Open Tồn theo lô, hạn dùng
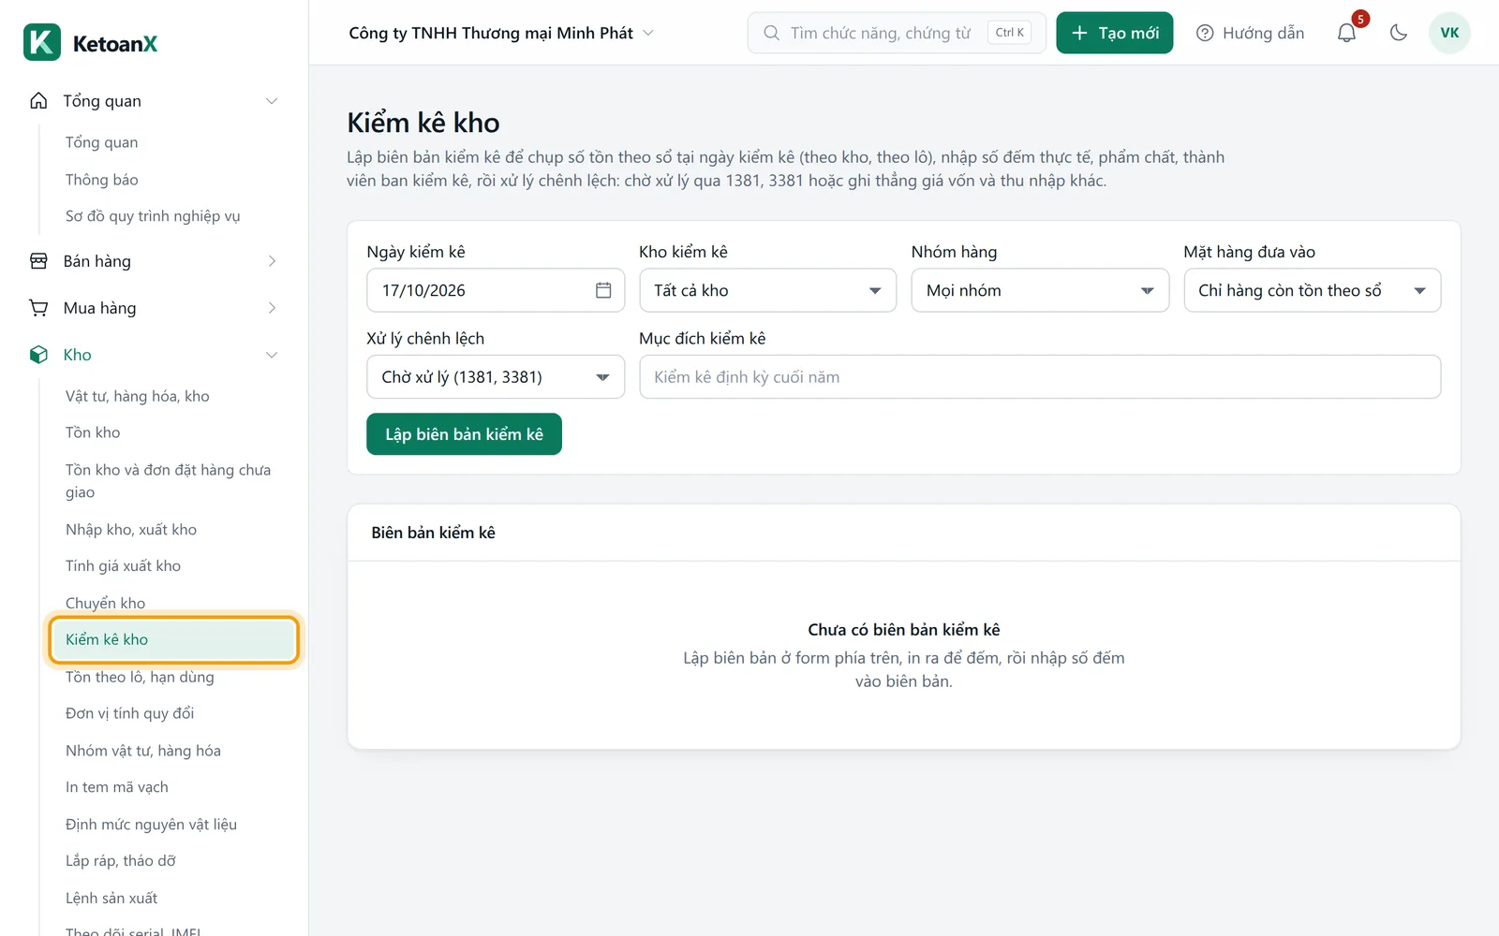The height and width of the screenshot is (936, 1499). click(x=140, y=677)
